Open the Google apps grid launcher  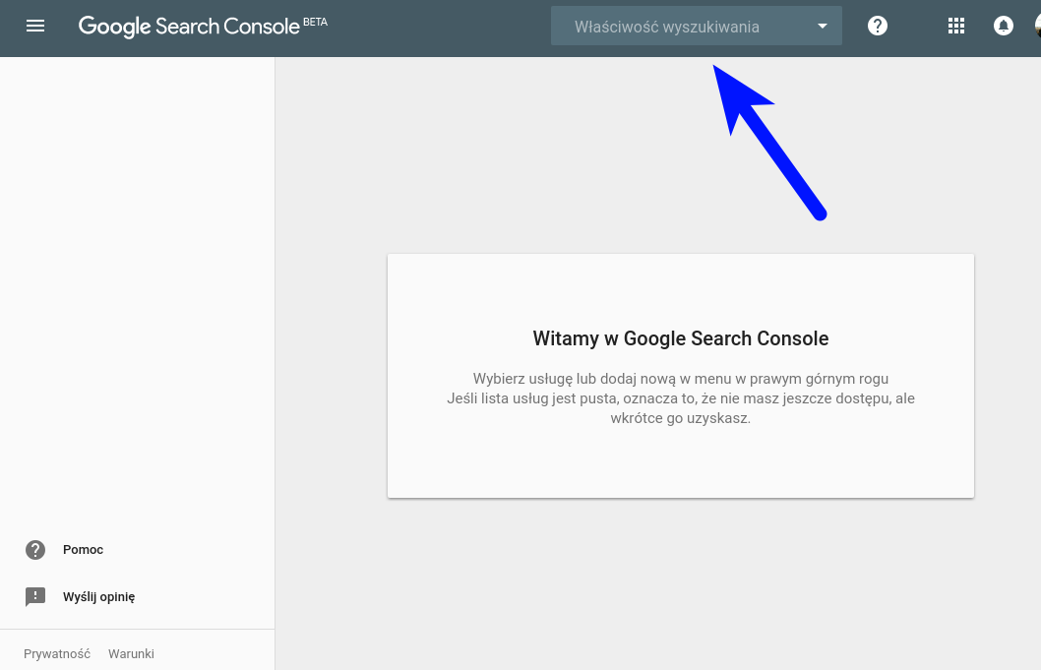tap(955, 27)
